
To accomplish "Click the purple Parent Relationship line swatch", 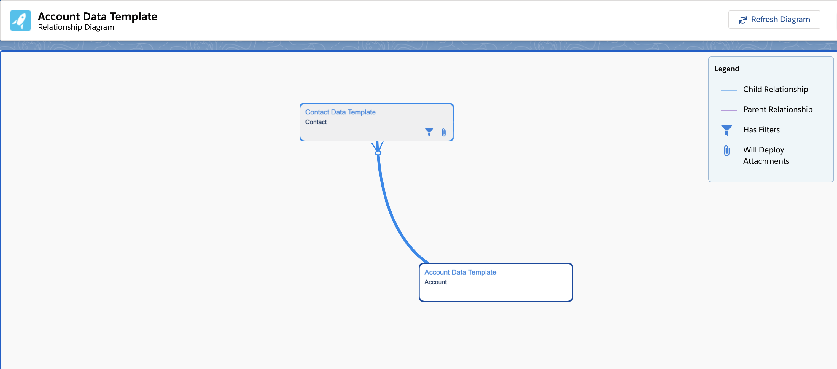I will 729,110.
